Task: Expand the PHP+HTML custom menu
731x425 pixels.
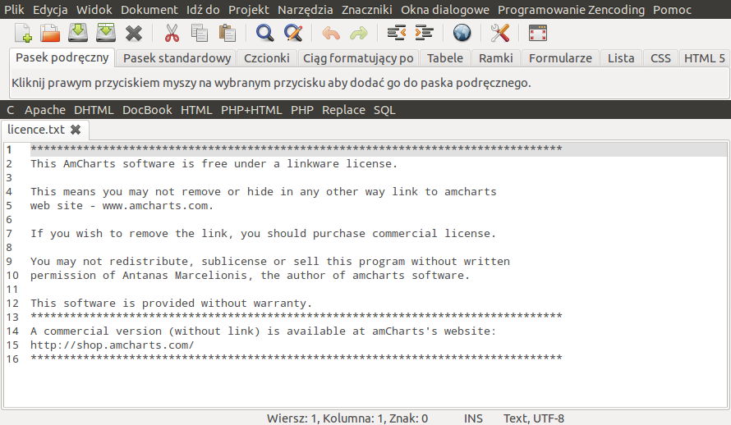Action: 251,110
